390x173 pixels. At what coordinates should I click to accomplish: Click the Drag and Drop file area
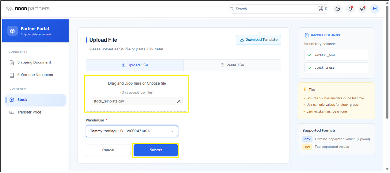(137, 86)
